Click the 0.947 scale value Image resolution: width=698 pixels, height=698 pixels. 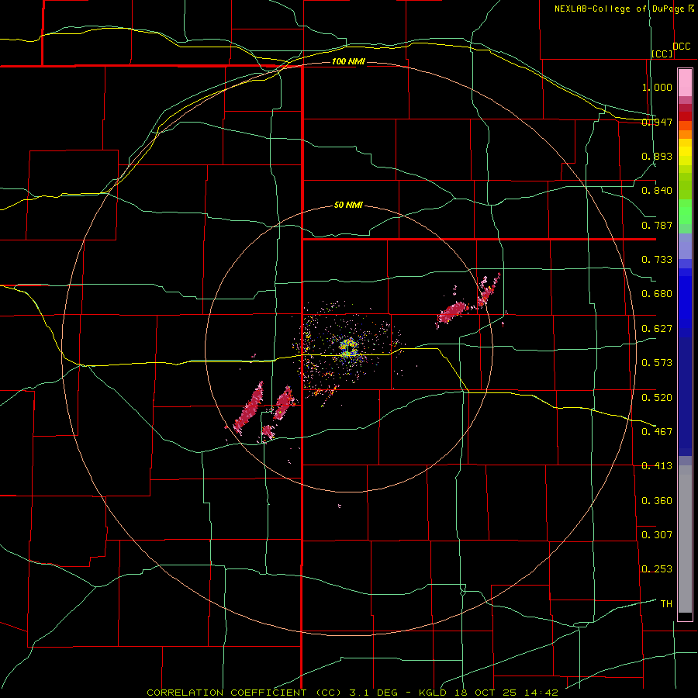[x=657, y=122]
